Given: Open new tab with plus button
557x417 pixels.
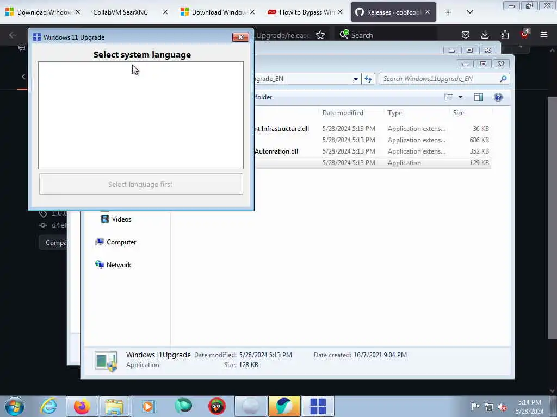Looking at the screenshot, I should 448,12.
